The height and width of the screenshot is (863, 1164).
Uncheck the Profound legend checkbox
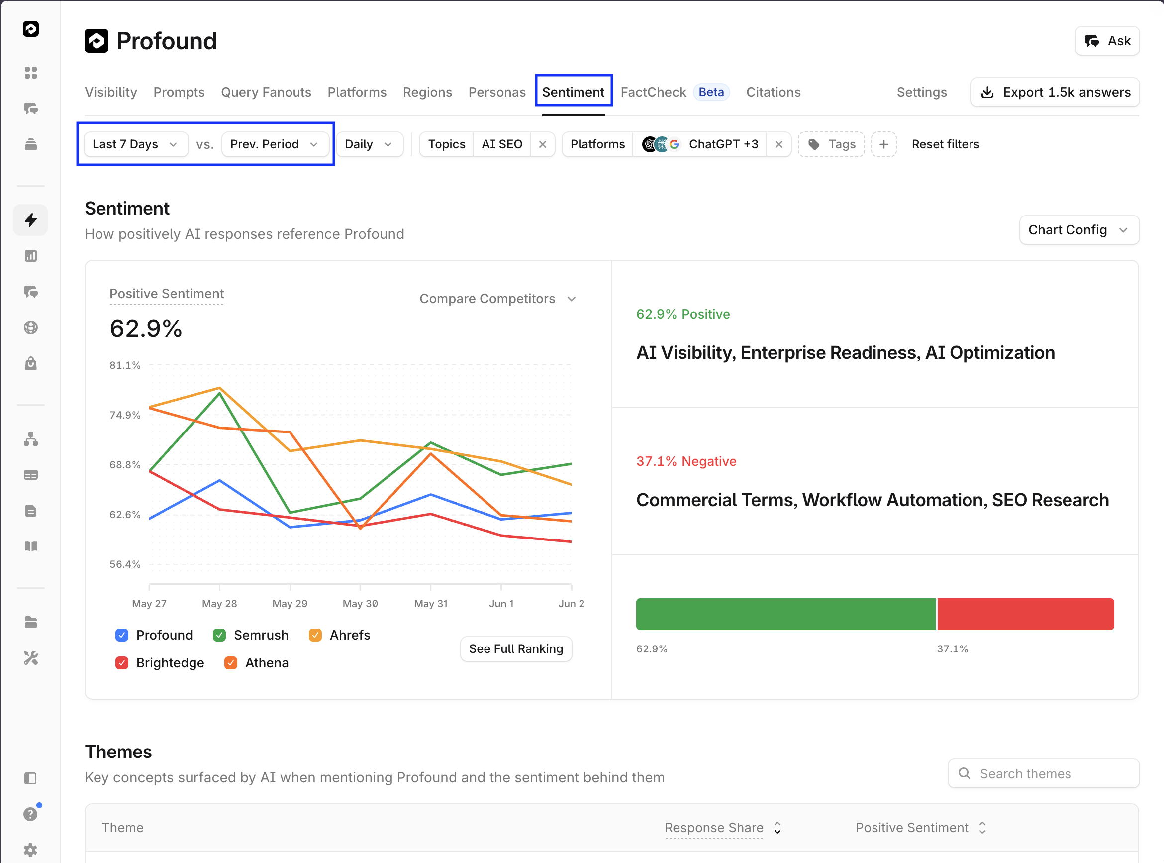(121, 635)
